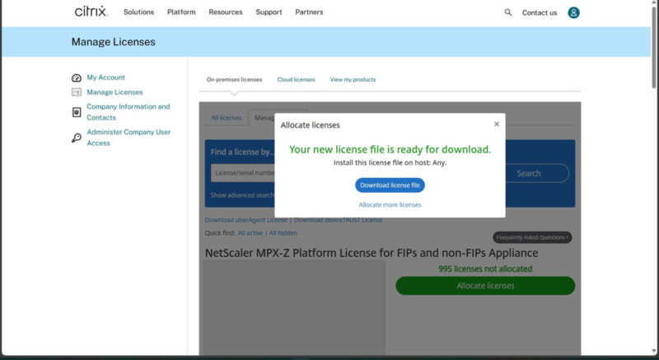Click 'Your new license file is ready' message

tap(390, 150)
